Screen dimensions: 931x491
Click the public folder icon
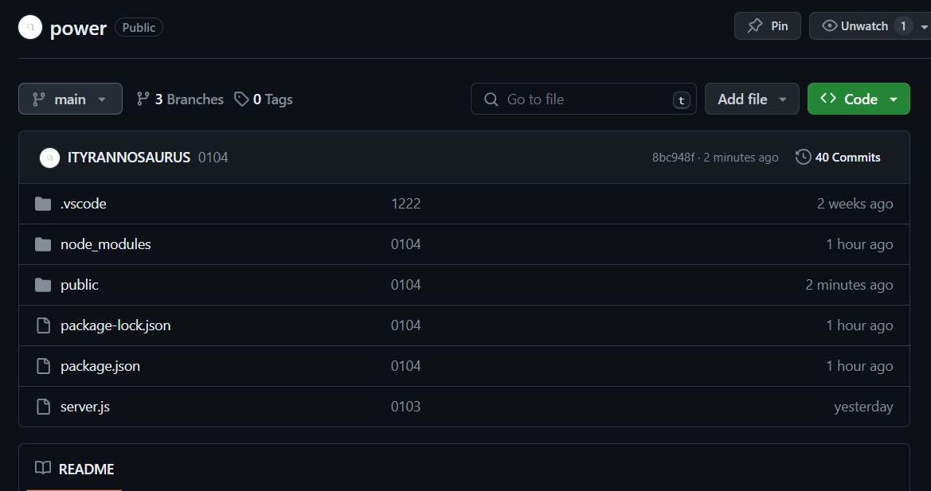(43, 285)
